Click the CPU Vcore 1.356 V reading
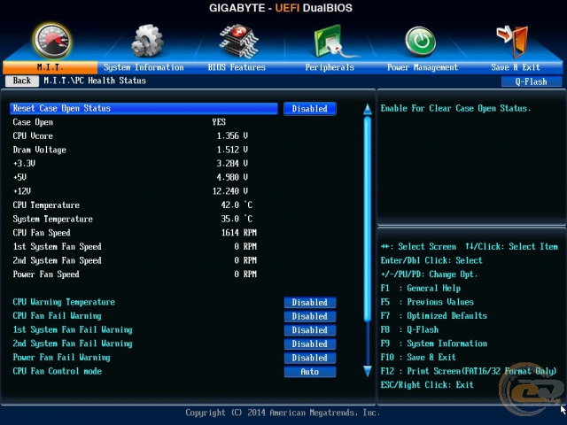567x425 pixels. click(232, 135)
